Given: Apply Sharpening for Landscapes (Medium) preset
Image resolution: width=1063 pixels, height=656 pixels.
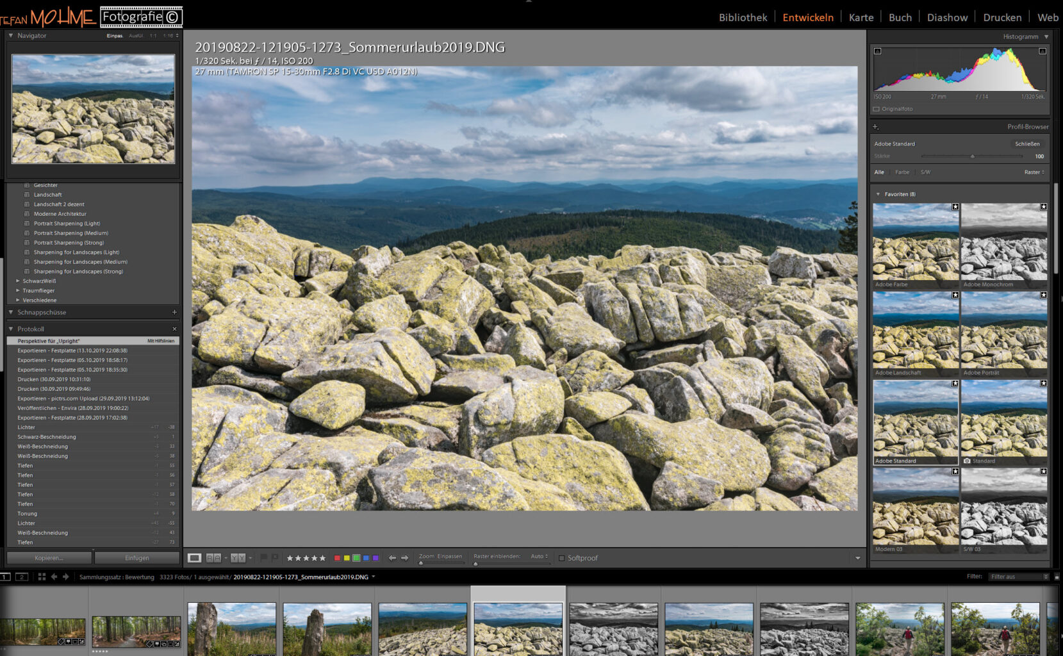Looking at the screenshot, I should 81,262.
